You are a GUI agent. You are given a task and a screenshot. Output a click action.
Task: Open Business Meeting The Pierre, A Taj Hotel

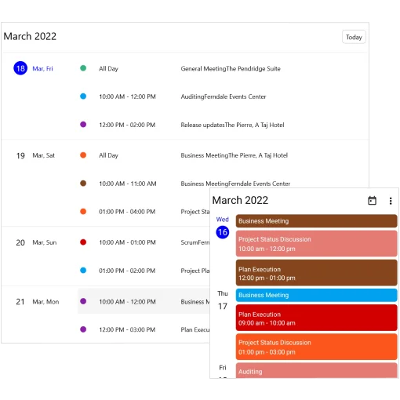pyautogui.click(x=234, y=155)
